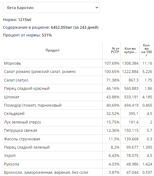Image resolution: width=154 pixels, height=176 pixels.
Task: Click the Сельдерей product row
Action: [x=78, y=114]
